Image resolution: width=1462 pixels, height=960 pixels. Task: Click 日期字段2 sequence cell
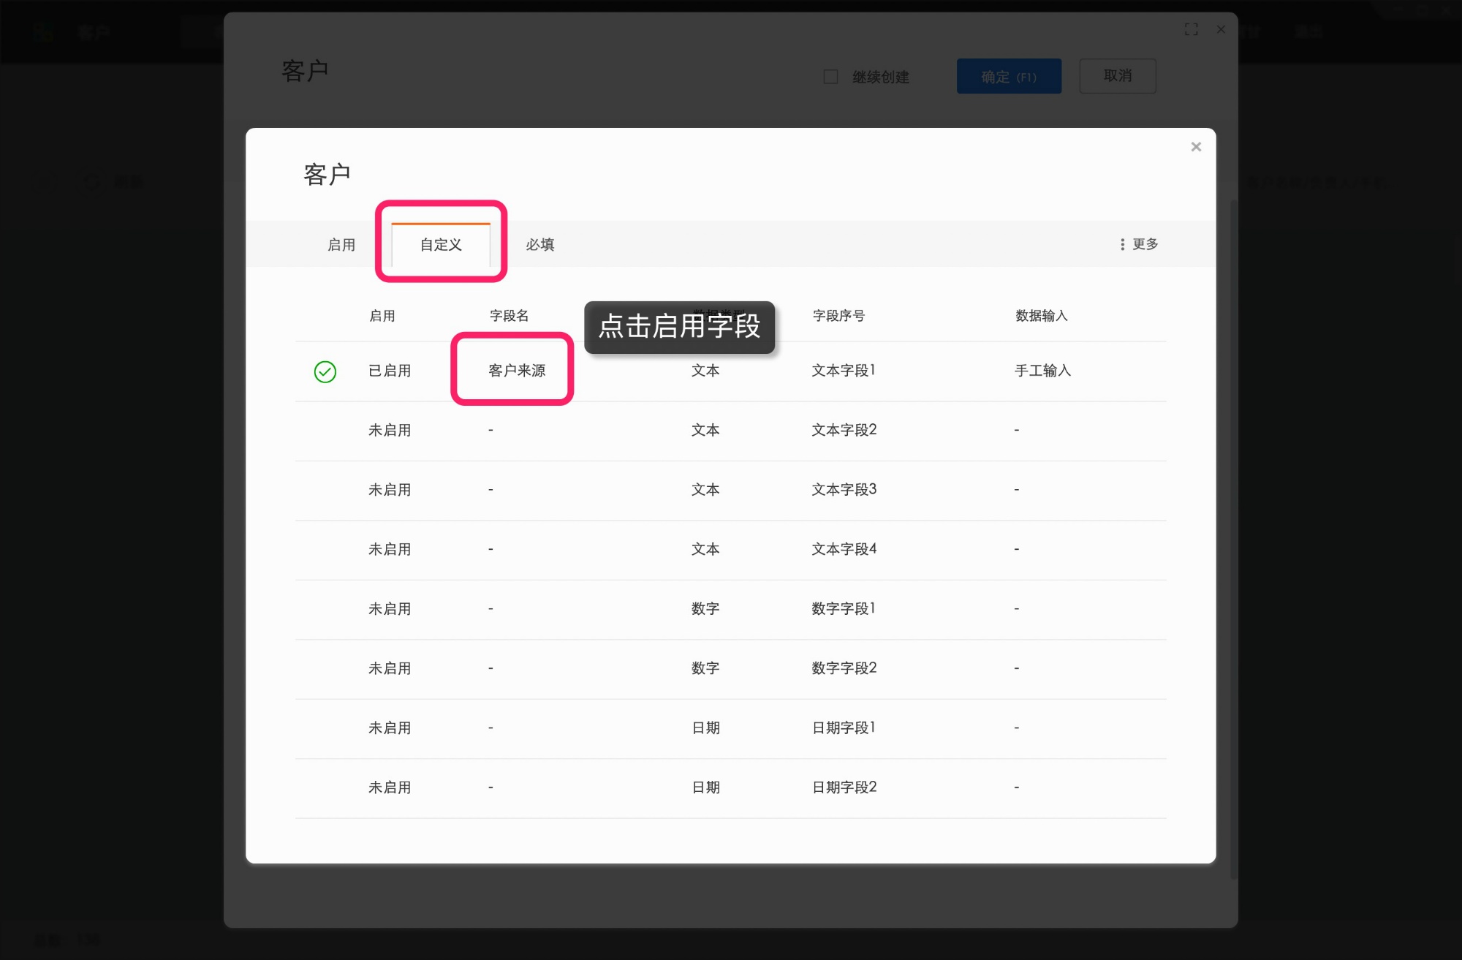pyautogui.click(x=844, y=787)
